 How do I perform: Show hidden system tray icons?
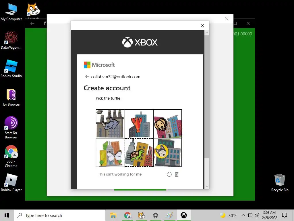coord(243,215)
